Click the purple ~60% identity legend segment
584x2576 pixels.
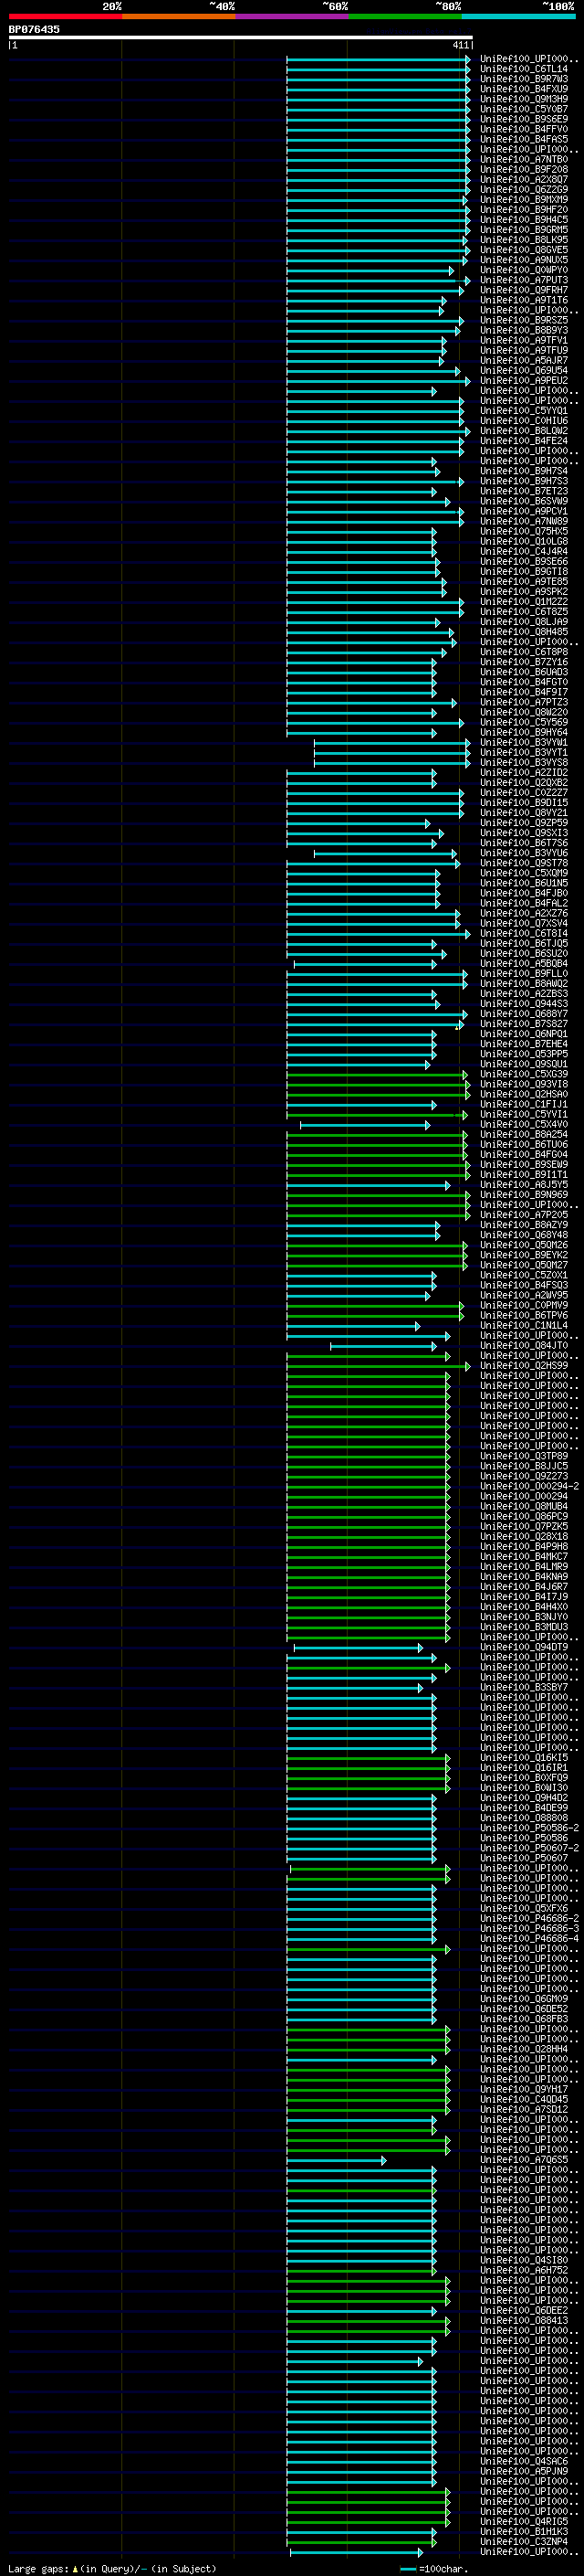click(x=291, y=16)
